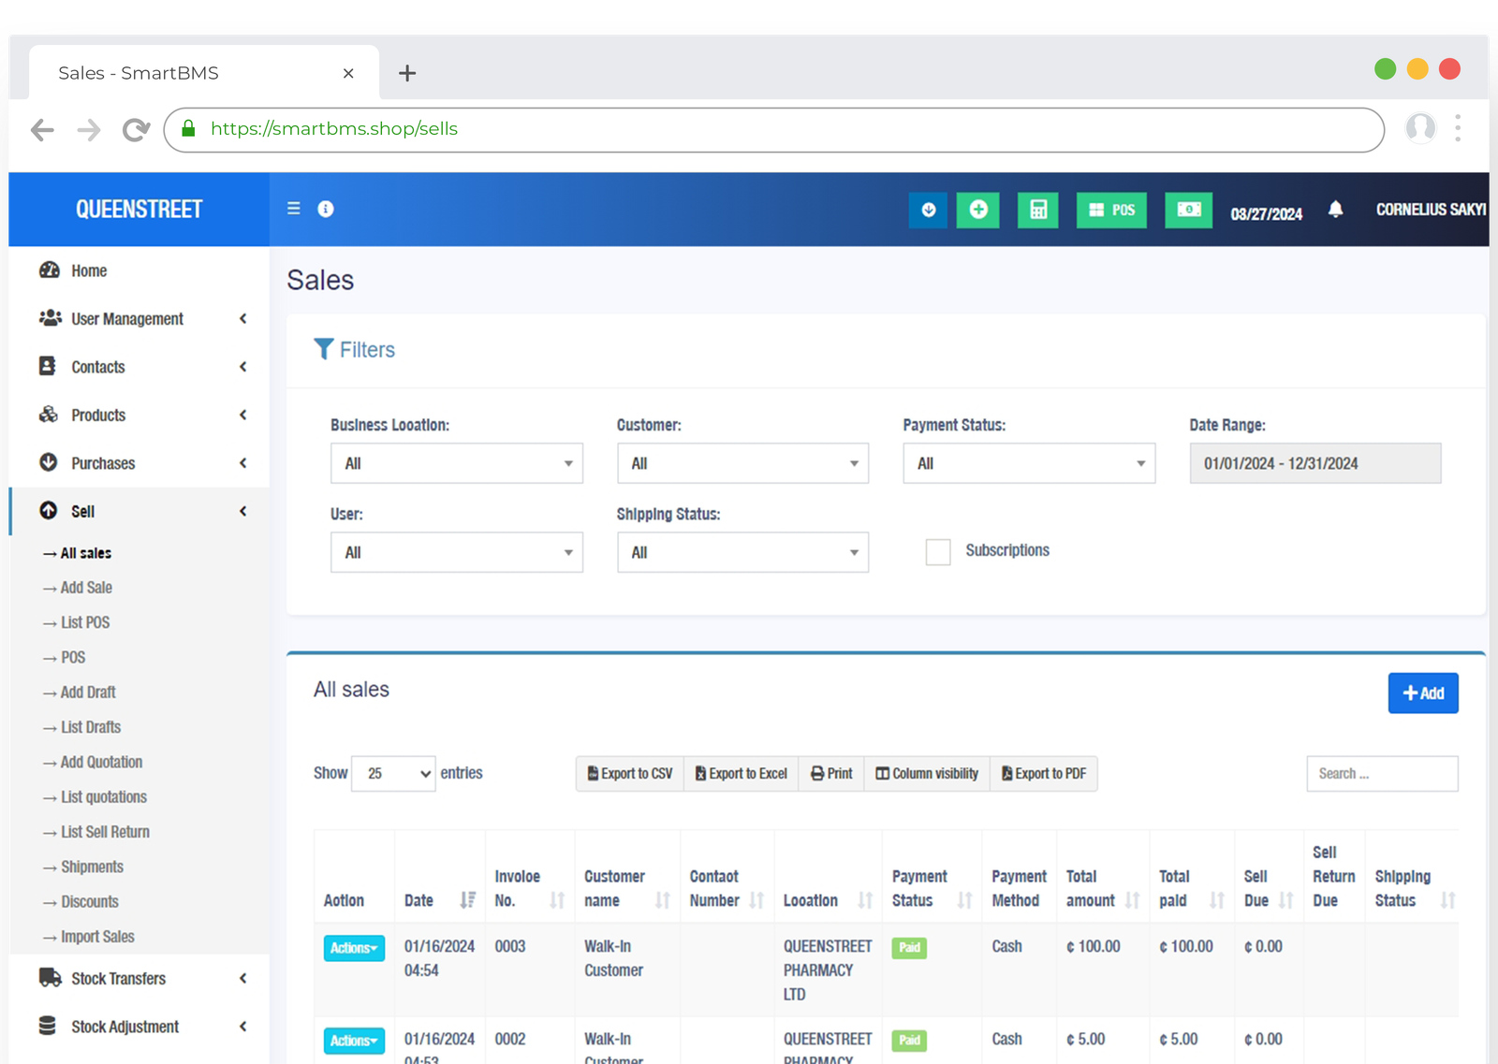Viewport: 1498px width, 1064px height.
Task: Open Add Sale in sidebar
Action: coord(86,588)
